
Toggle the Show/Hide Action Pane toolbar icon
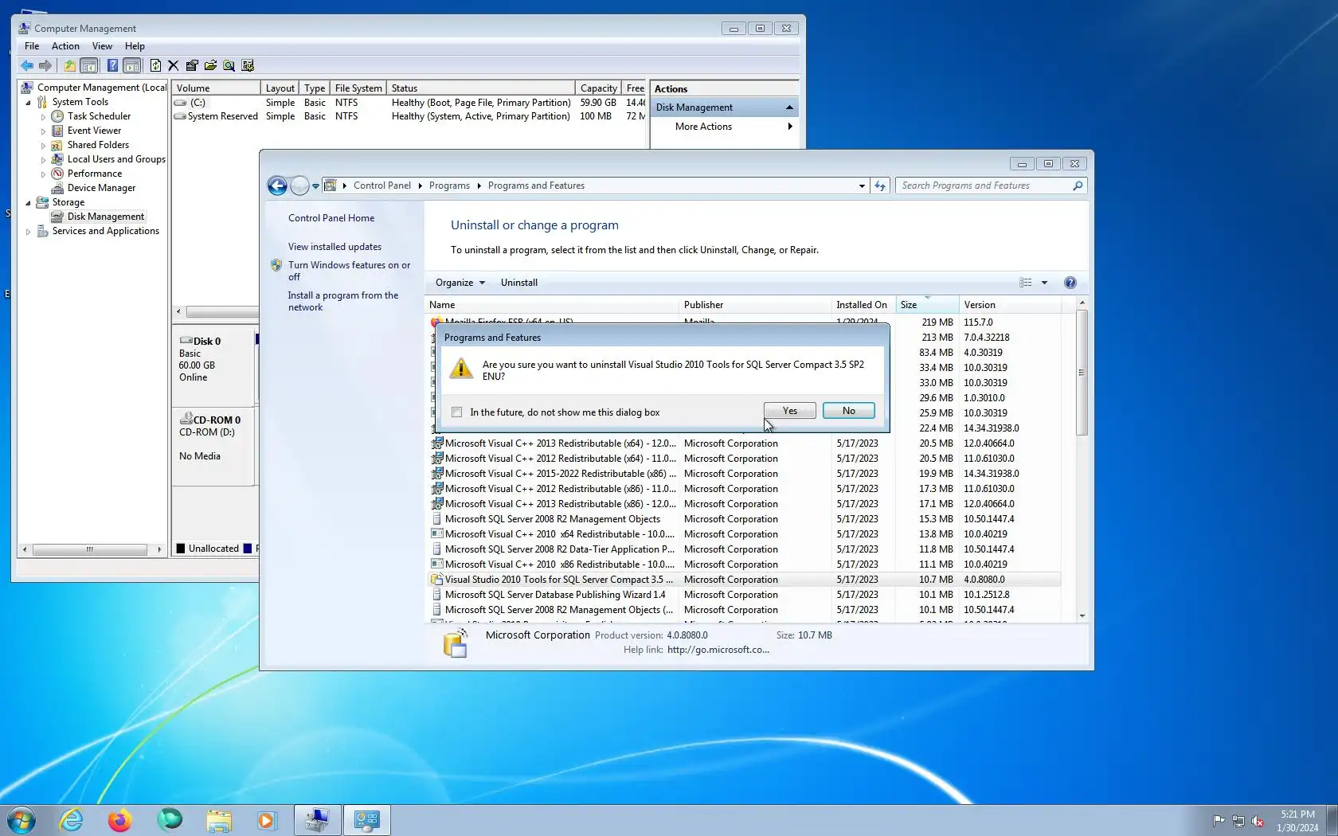pyautogui.click(x=132, y=65)
